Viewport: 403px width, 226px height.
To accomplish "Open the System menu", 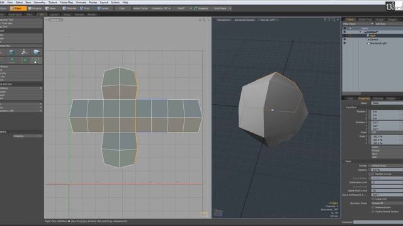I will [x=115, y=3].
